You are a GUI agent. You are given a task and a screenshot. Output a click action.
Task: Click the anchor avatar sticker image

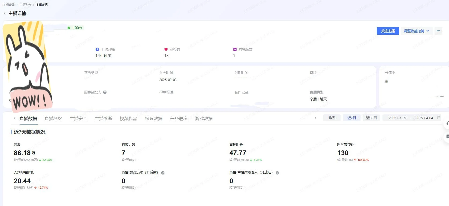point(27,66)
